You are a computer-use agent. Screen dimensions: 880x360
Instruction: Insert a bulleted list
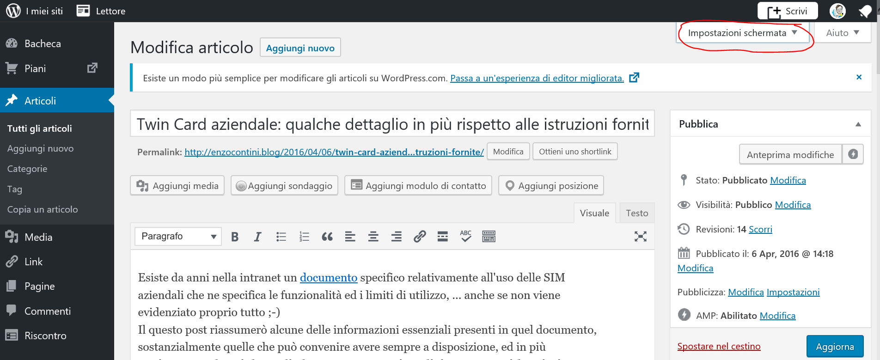[281, 237]
